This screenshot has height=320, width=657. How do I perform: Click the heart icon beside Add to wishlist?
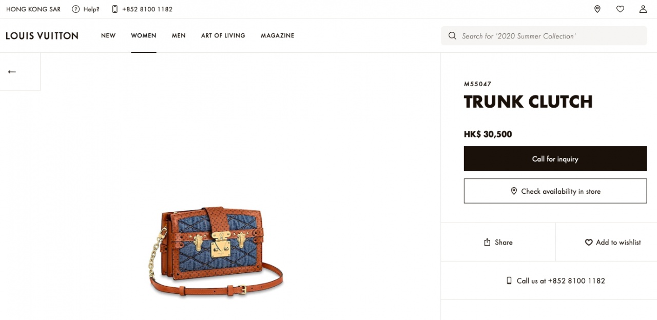[x=589, y=242]
